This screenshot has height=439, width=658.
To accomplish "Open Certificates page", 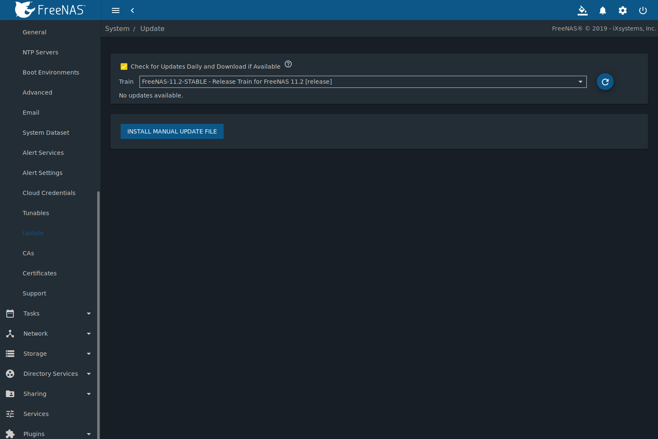I will pyautogui.click(x=39, y=273).
